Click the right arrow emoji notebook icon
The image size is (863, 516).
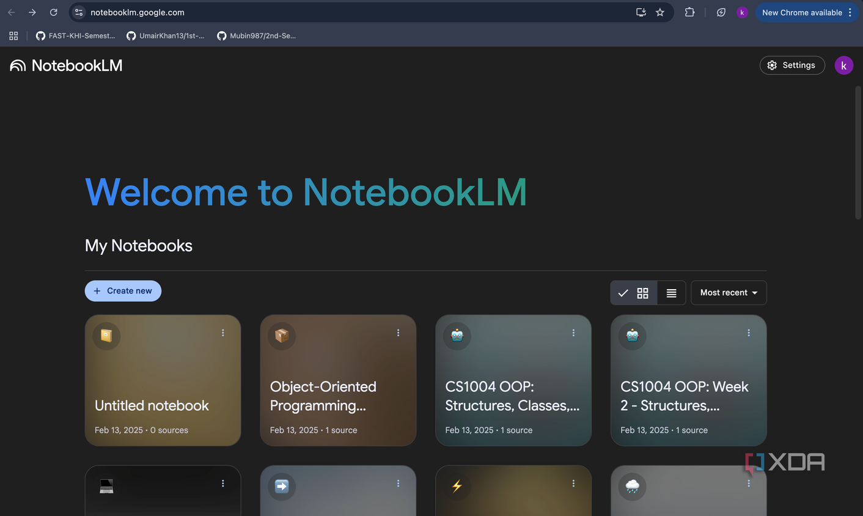click(282, 487)
